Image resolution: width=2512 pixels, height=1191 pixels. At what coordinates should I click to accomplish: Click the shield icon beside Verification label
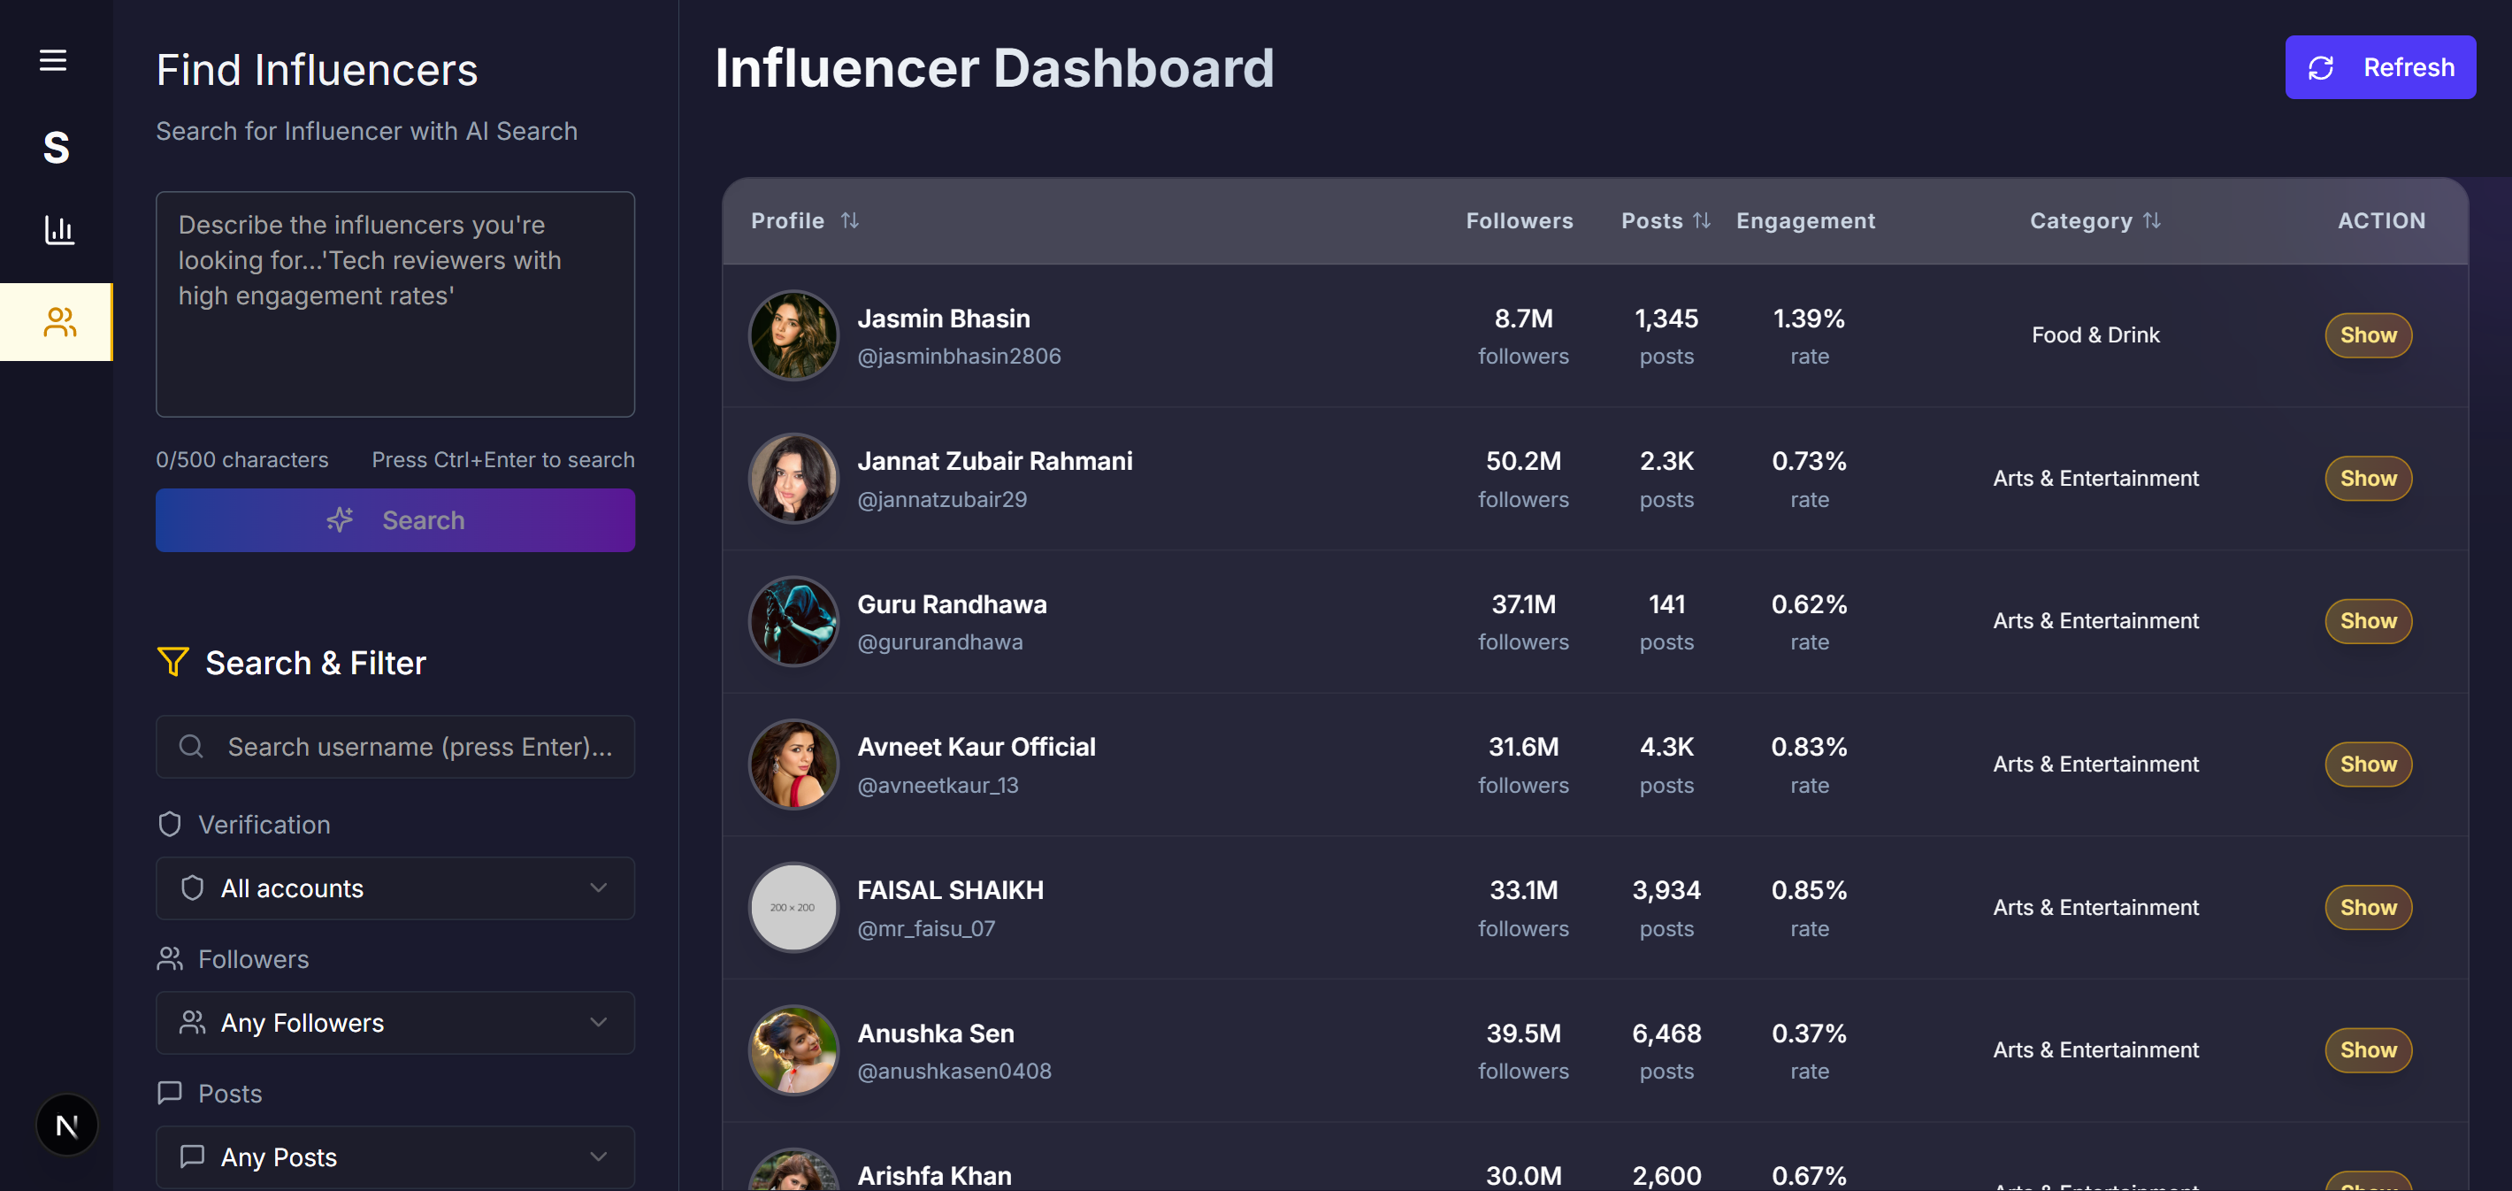(x=170, y=825)
